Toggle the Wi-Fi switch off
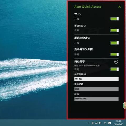 tap(114, 19)
